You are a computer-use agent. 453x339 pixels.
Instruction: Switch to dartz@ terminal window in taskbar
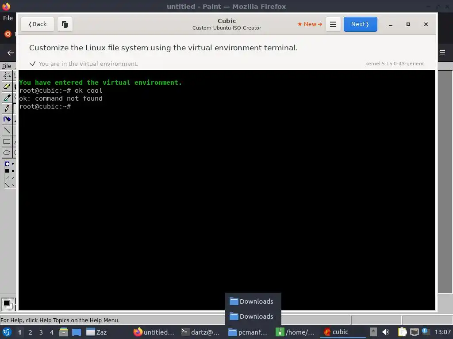(201, 332)
